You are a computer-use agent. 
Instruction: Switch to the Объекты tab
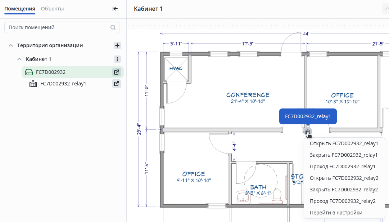[53, 9]
